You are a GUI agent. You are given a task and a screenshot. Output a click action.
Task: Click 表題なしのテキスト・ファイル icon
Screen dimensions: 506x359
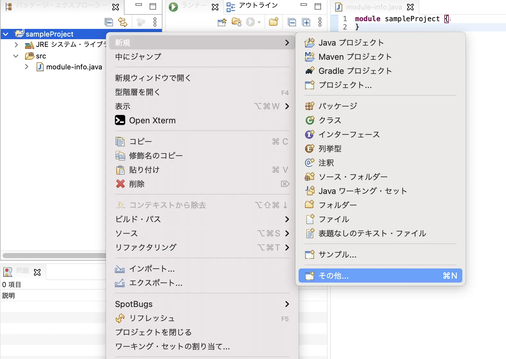point(310,233)
